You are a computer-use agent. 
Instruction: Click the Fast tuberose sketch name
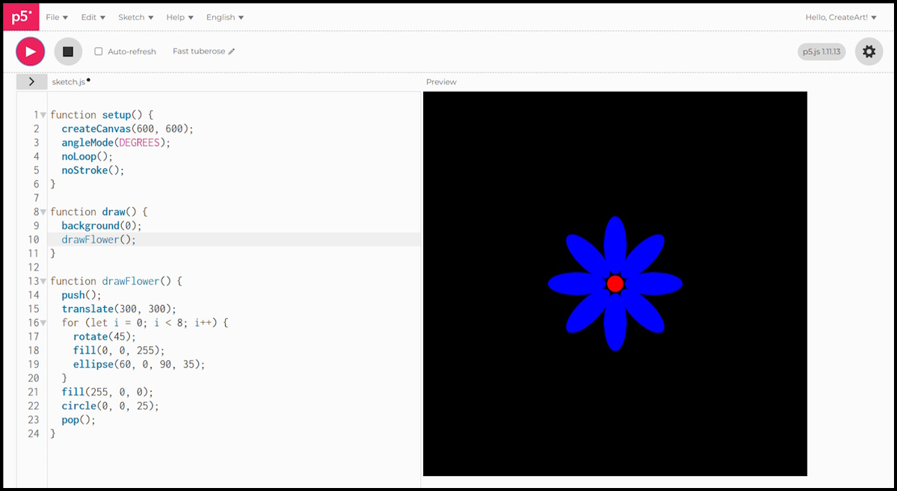click(199, 52)
